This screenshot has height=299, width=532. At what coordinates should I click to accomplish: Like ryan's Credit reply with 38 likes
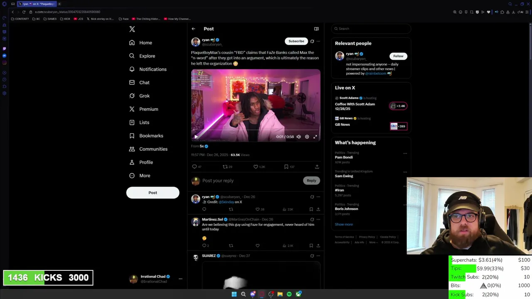[259, 209]
